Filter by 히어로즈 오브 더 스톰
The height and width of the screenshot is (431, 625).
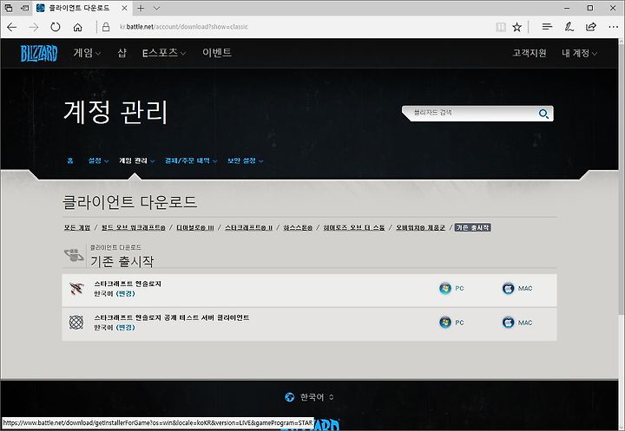pos(354,228)
